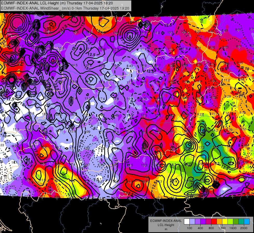Click the grid point value 8.43
Viewport: 254px width, 233px height.
pyautogui.click(x=129, y=66)
